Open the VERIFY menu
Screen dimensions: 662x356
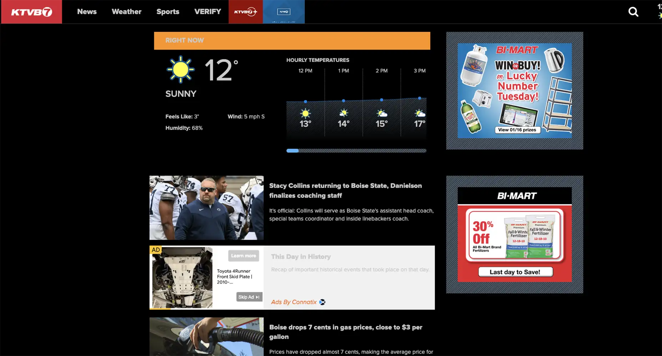[x=208, y=12]
